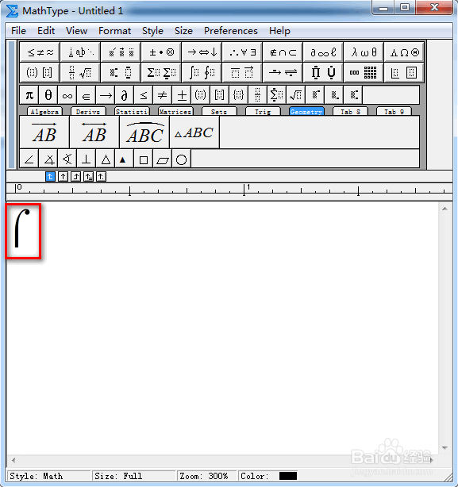Select the right-justified tab stop

tap(76, 177)
